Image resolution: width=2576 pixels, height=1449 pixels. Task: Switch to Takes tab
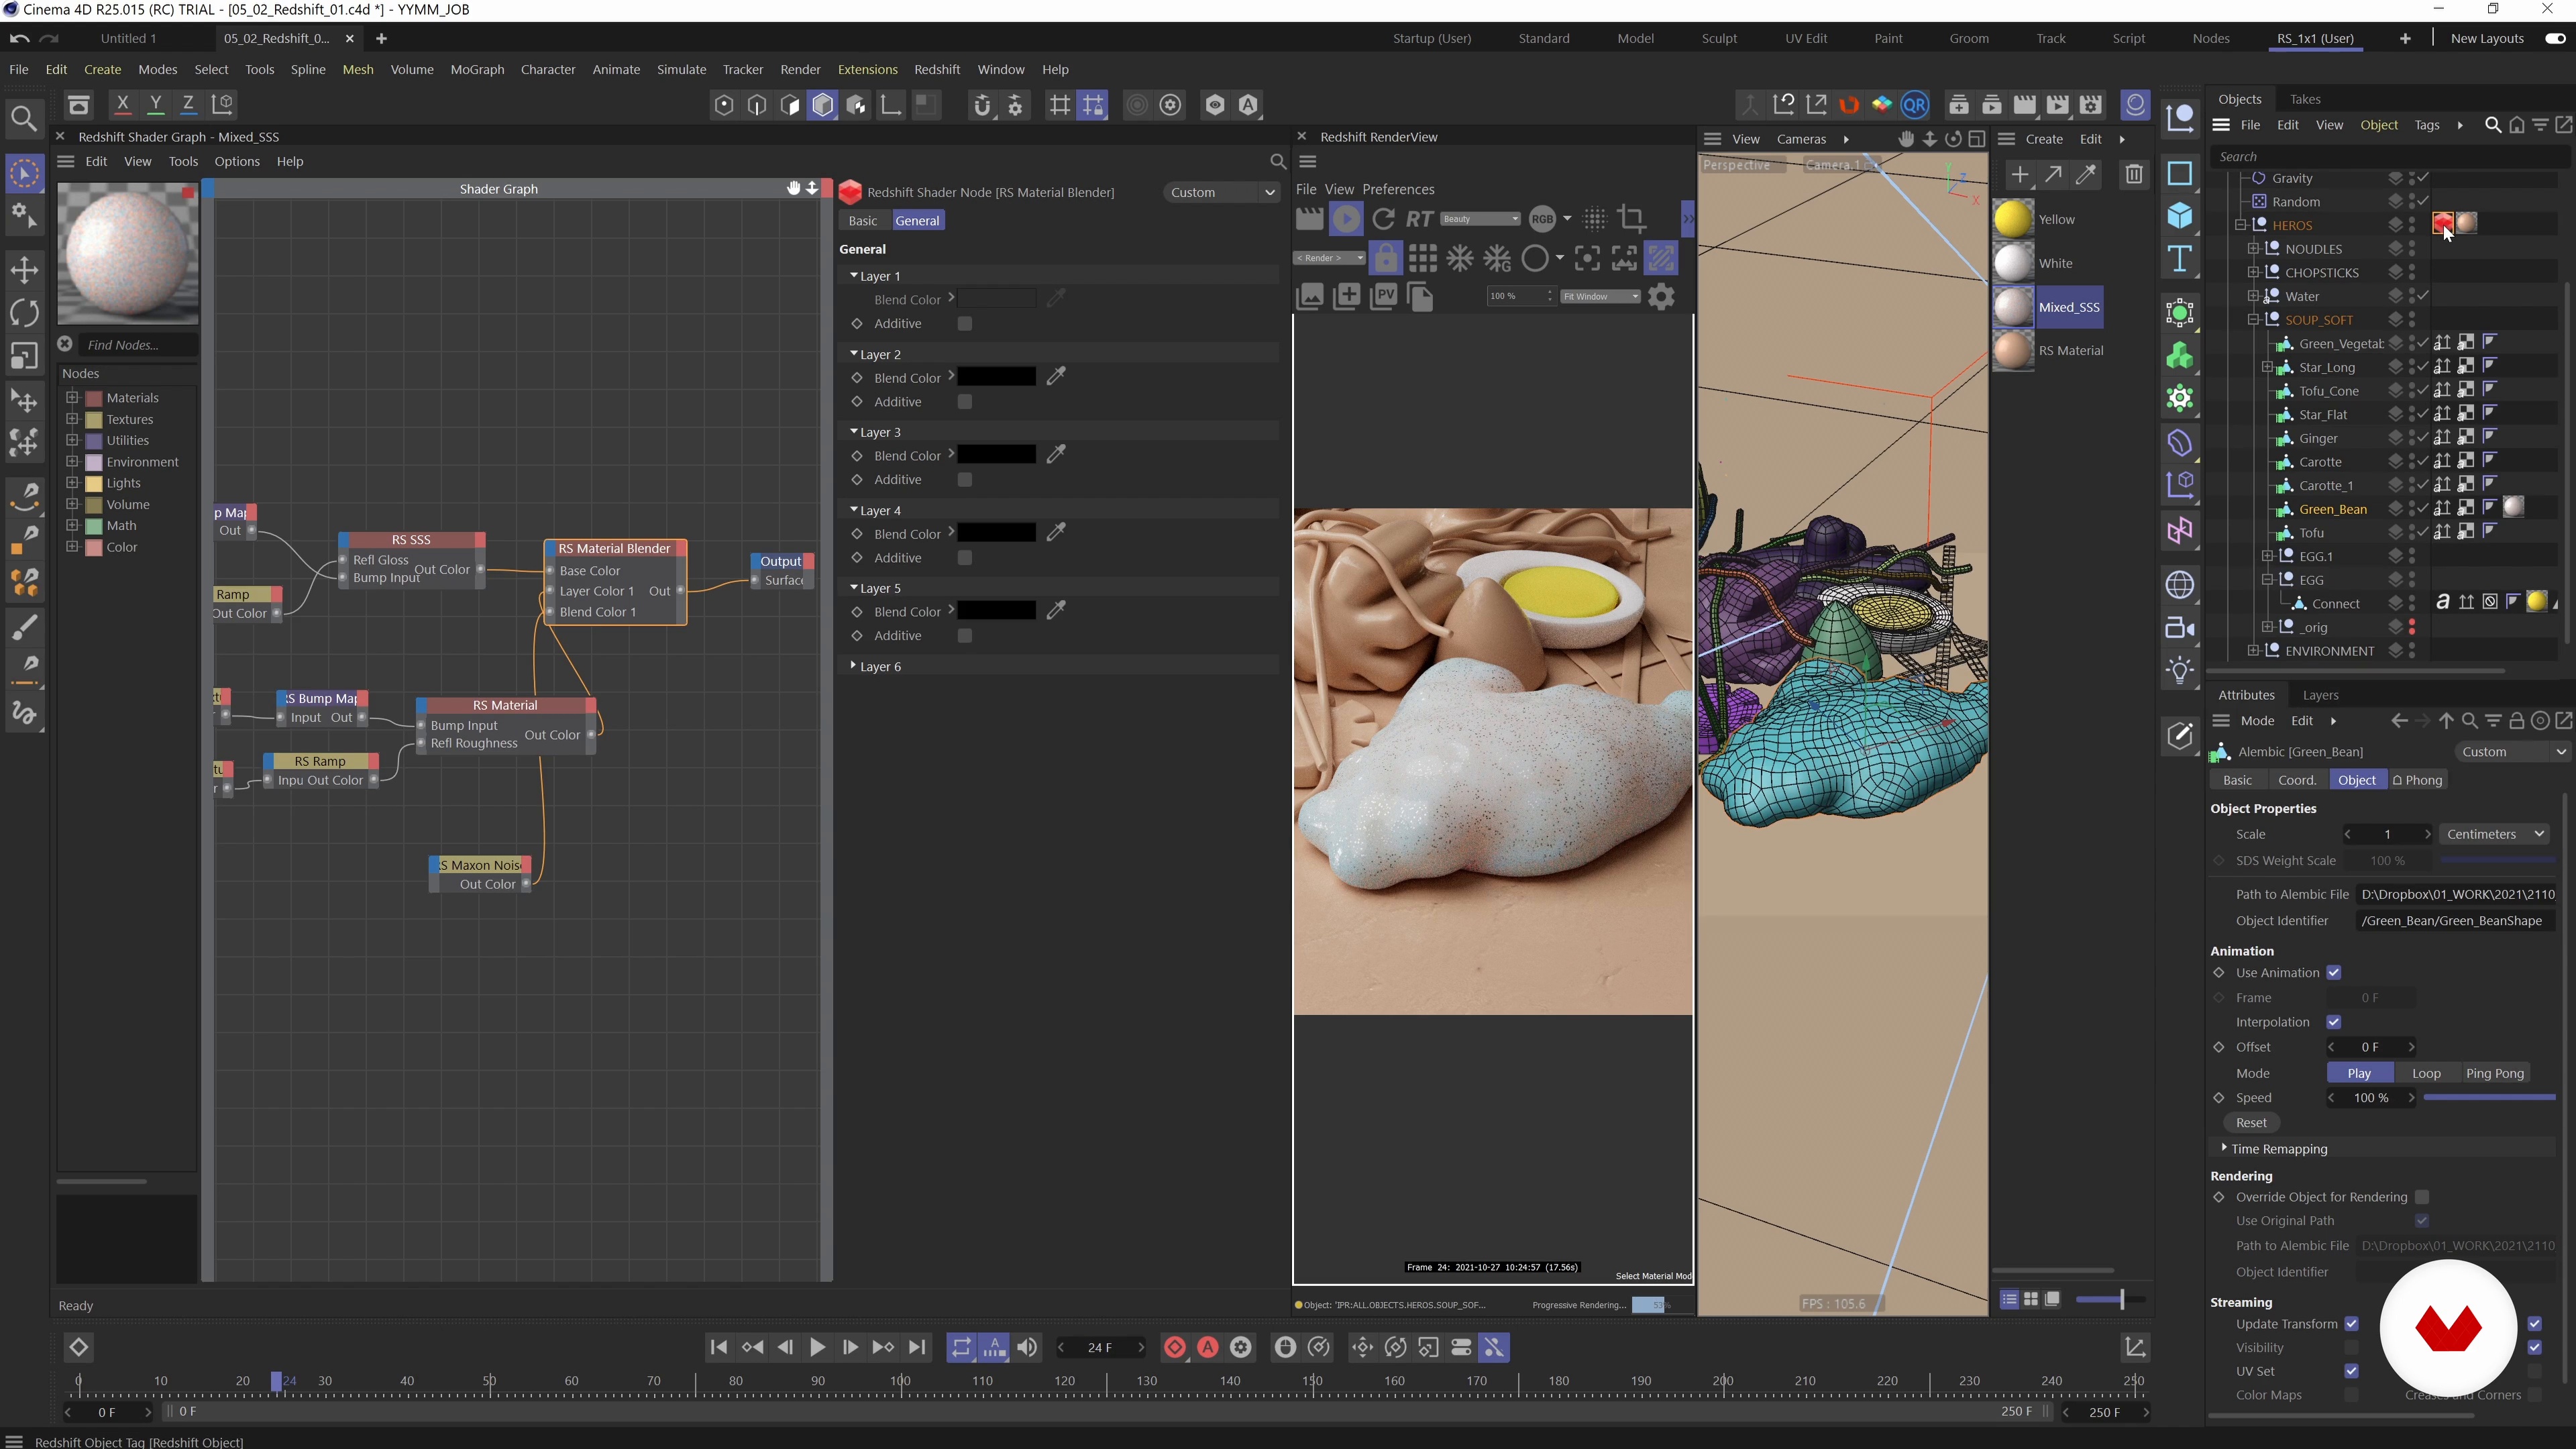pyautogui.click(x=2304, y=99)
